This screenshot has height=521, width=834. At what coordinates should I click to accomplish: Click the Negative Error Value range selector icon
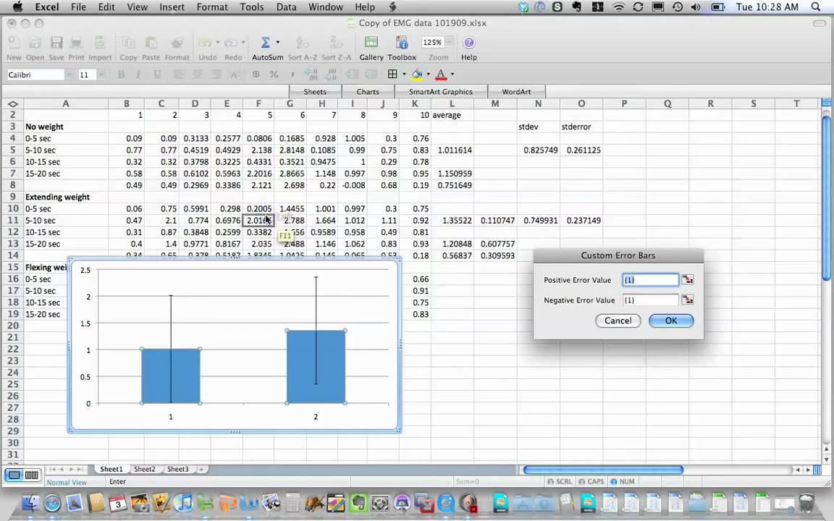click(x=688, y=300)
